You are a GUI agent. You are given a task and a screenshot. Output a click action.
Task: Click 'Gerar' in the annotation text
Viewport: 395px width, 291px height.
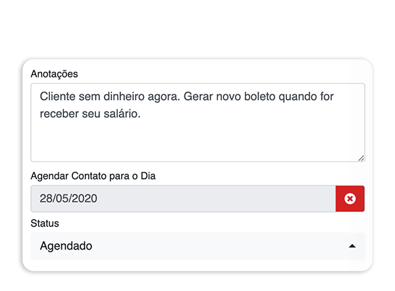tap(198, 97)
